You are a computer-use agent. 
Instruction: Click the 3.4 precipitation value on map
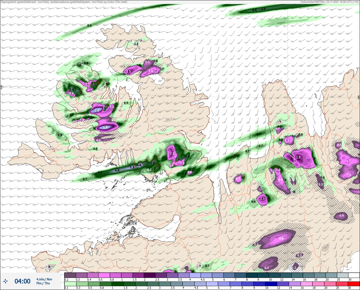click(x=71, y=90)
